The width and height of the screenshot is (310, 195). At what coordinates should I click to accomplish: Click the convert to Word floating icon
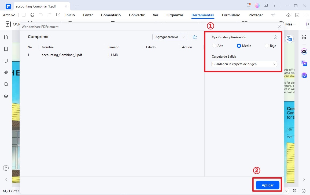pyautogui.click(x=289, y=39)
